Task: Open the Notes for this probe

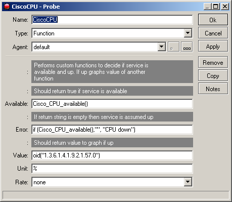Action: click(213, 89)
